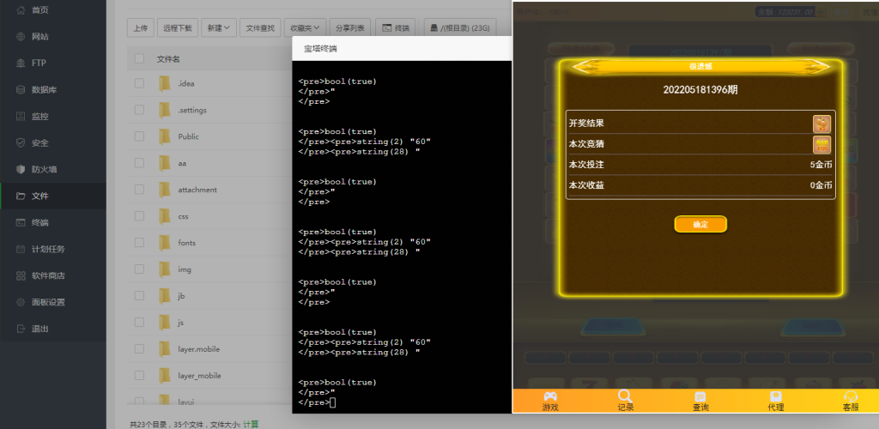Select the checkbox for the attachment folder
Image resolution: width=879 pixels, height=429 pixels.
(x=139, y=190)
